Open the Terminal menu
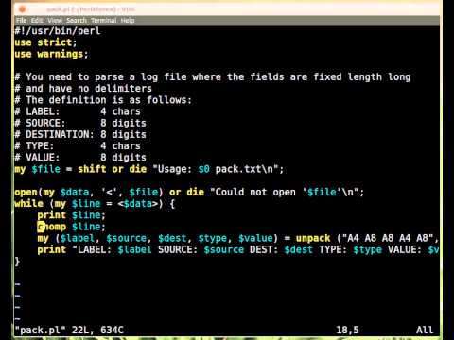 pyautogui.click(x=104, y=21)
